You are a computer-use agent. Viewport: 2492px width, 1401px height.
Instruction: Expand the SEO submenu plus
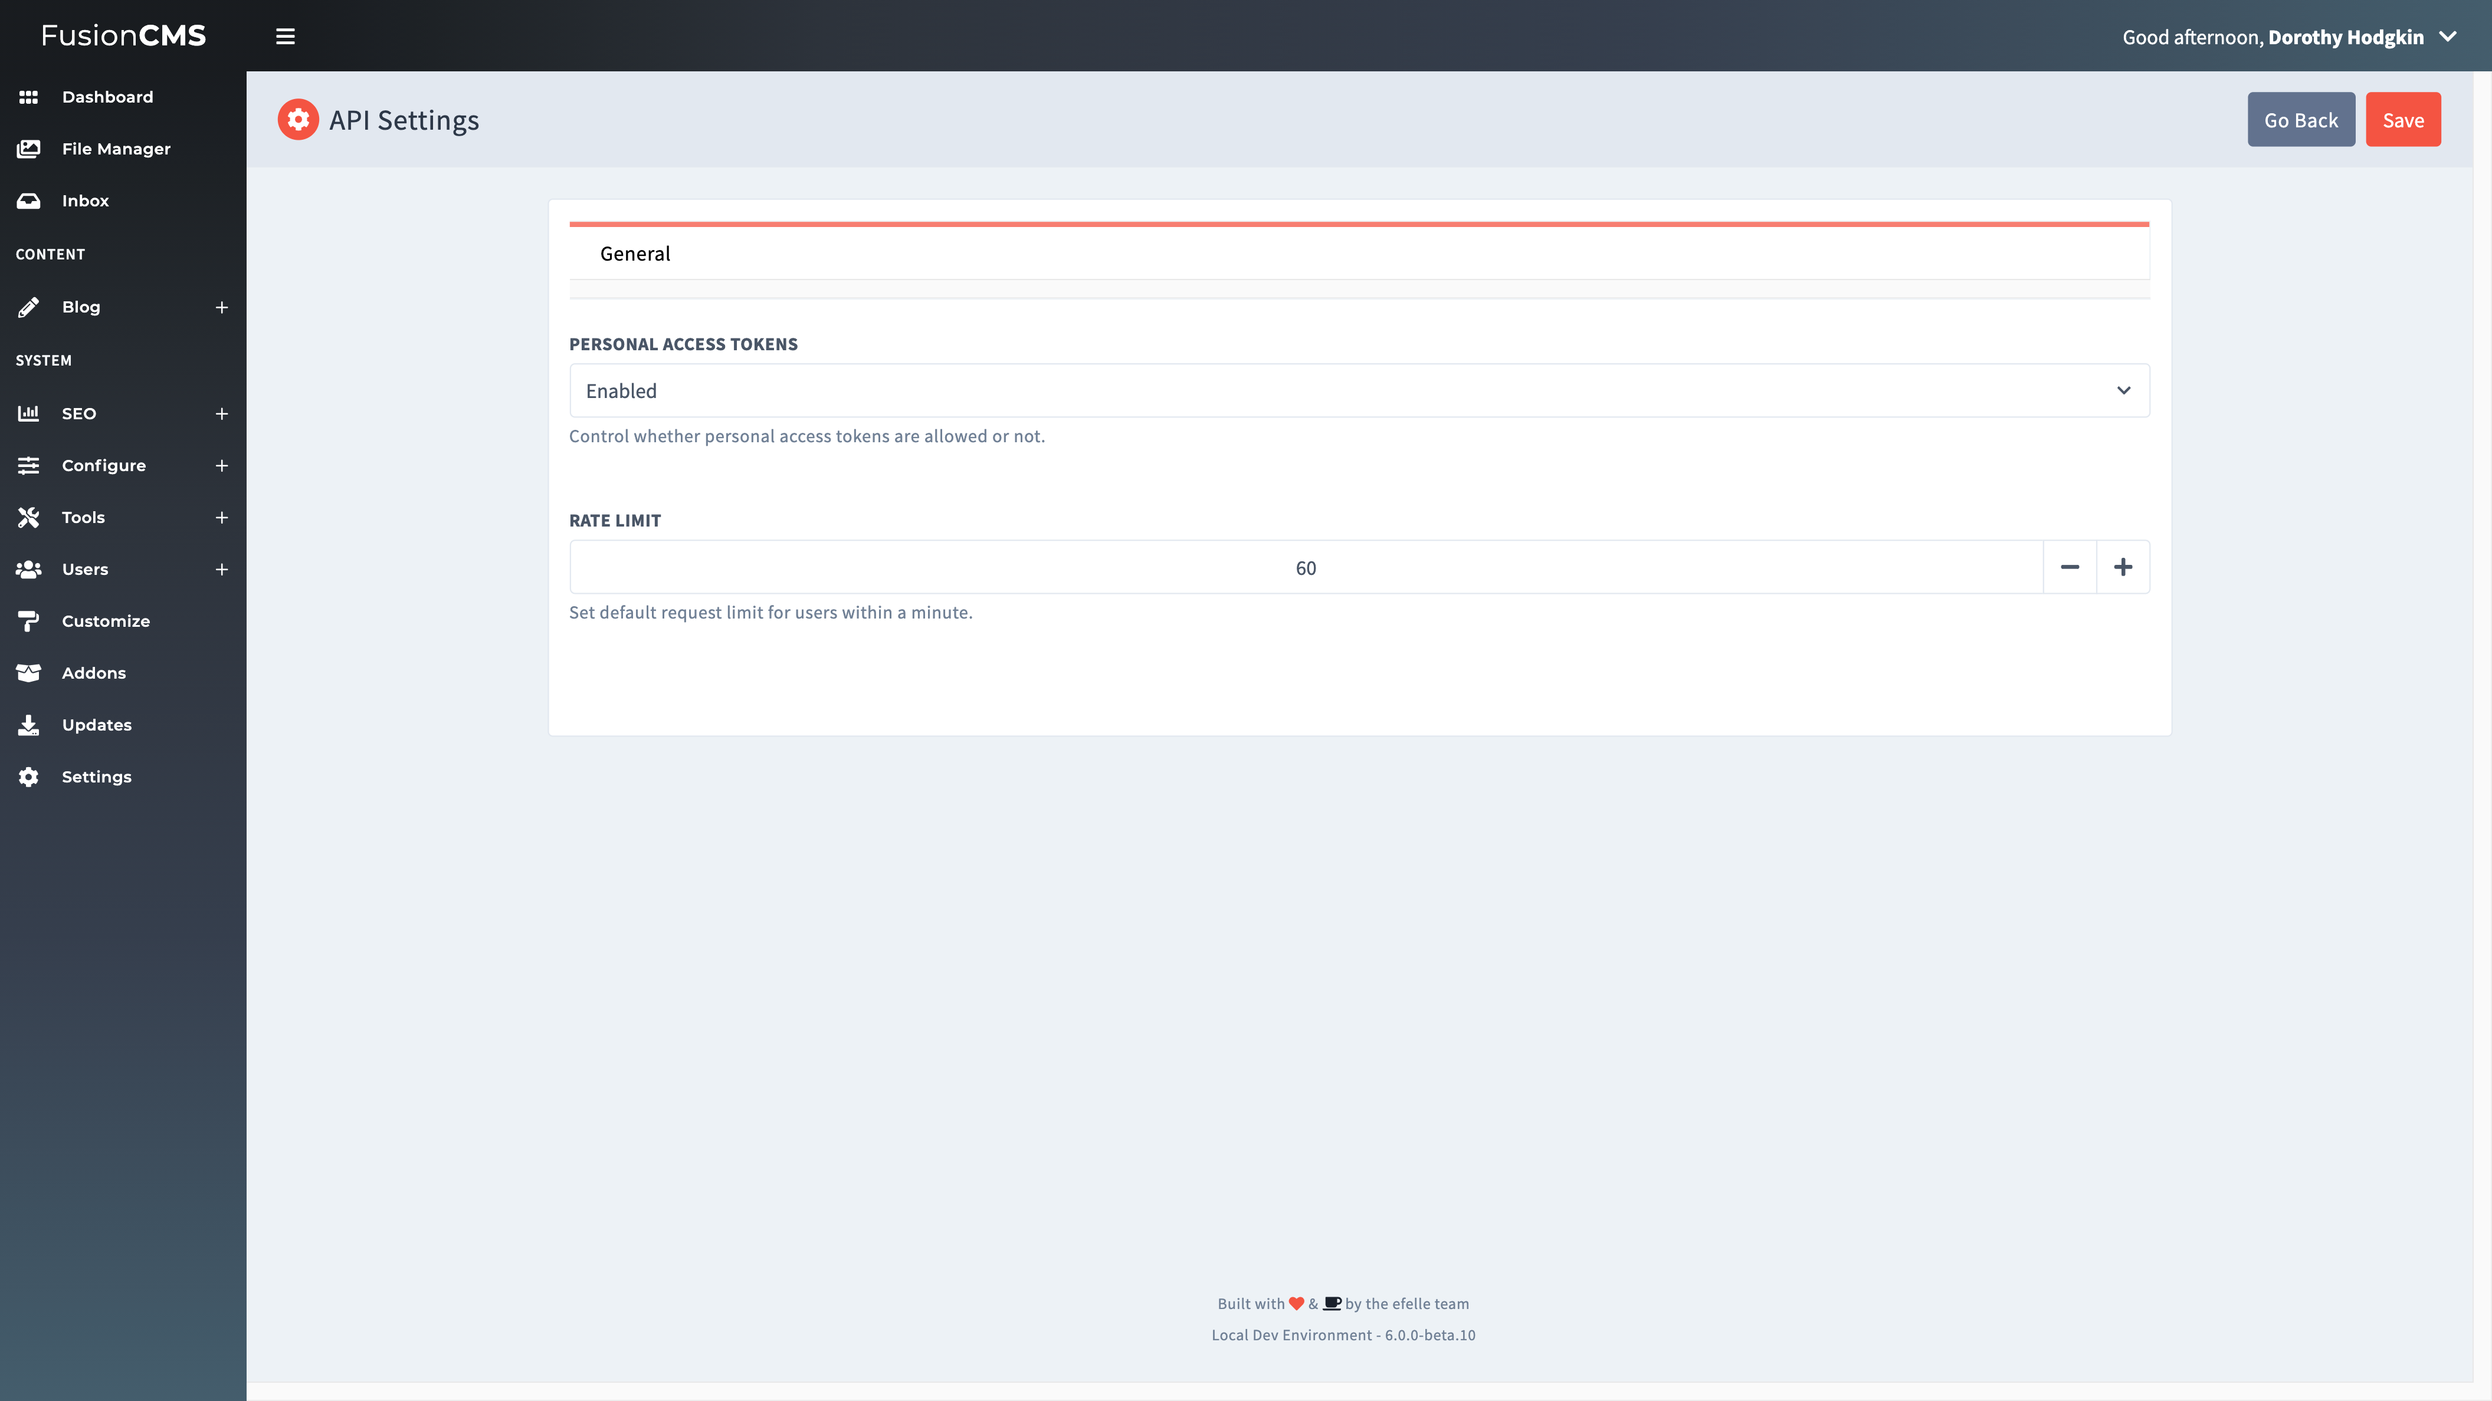click(222, 414)
